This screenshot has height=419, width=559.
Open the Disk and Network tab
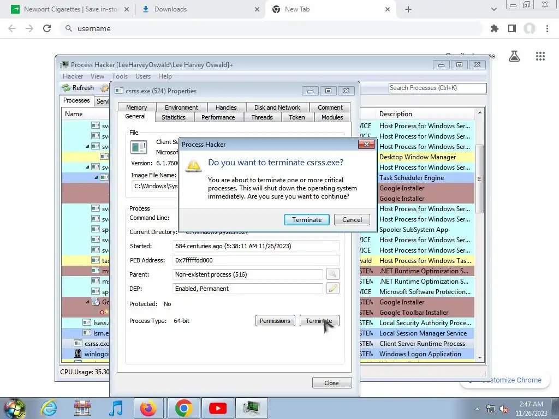tap(277, 107)
